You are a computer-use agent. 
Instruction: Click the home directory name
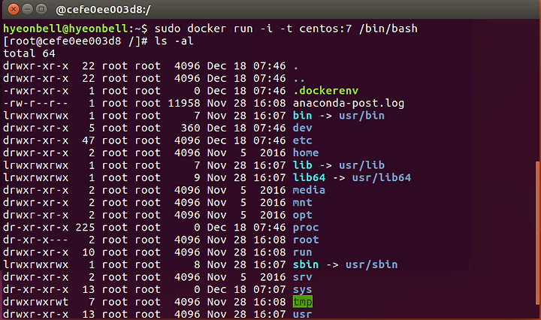pyautogui.click(x=306, y=152)
